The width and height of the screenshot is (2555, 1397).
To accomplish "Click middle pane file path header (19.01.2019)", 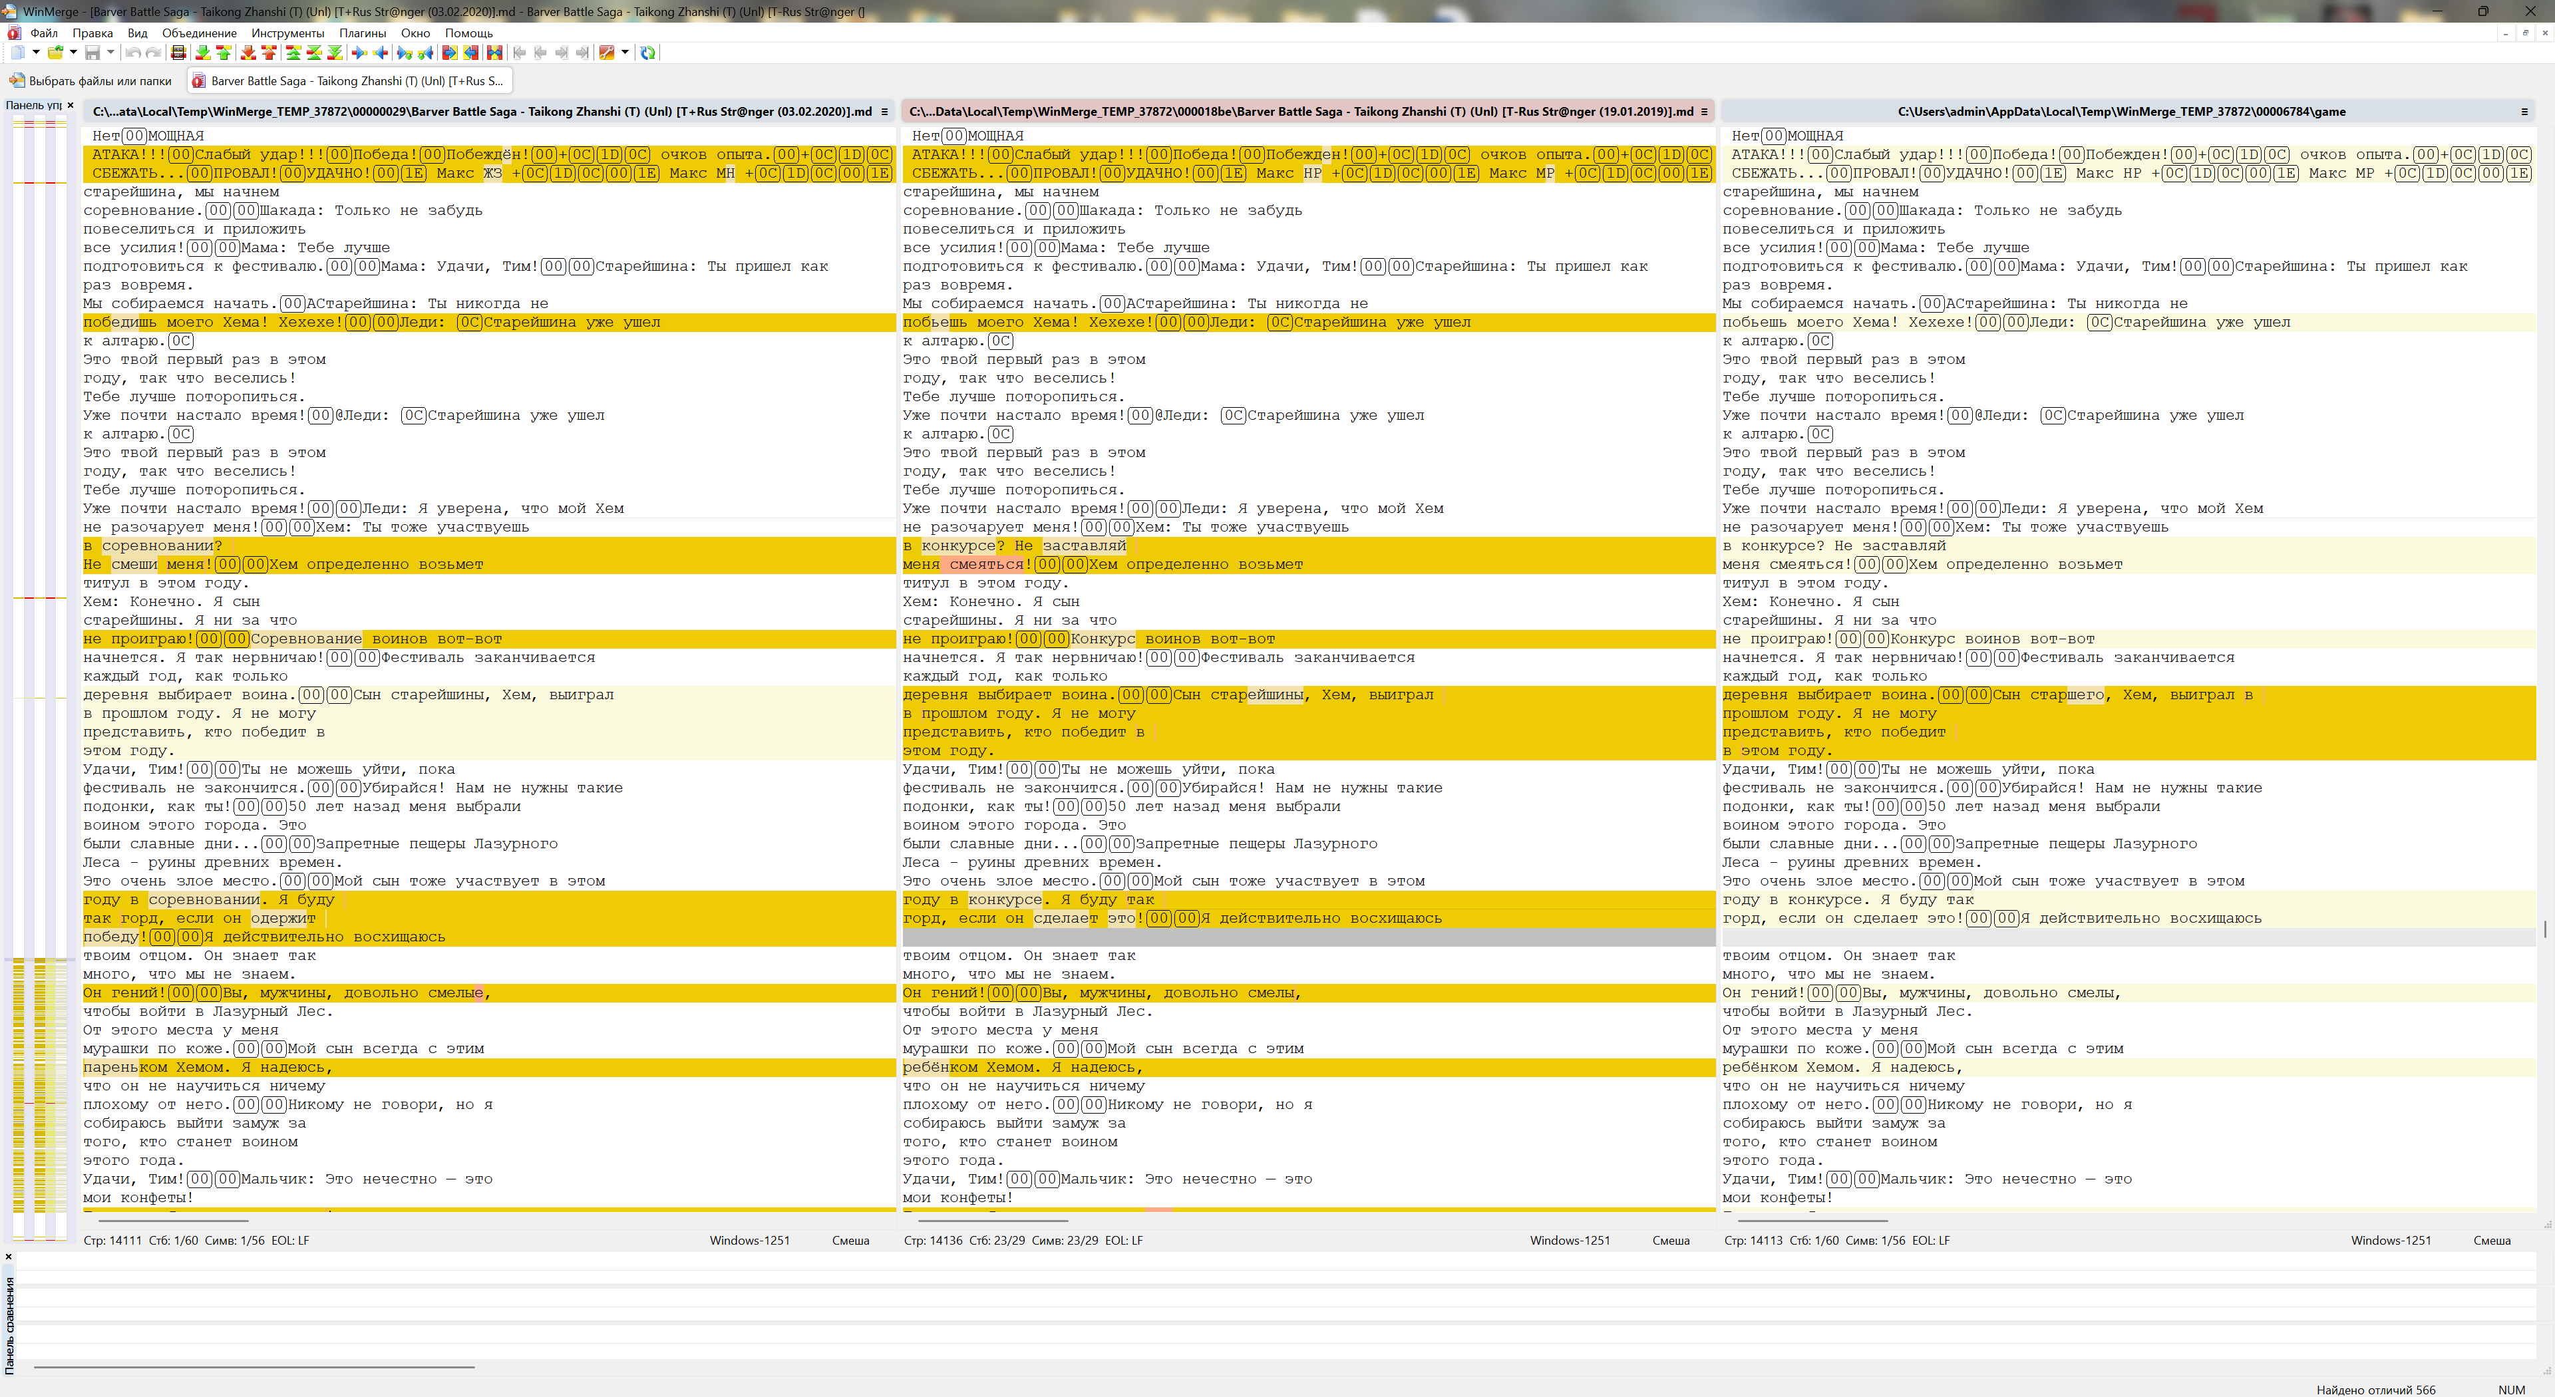I will click(x=1301, y=112).
